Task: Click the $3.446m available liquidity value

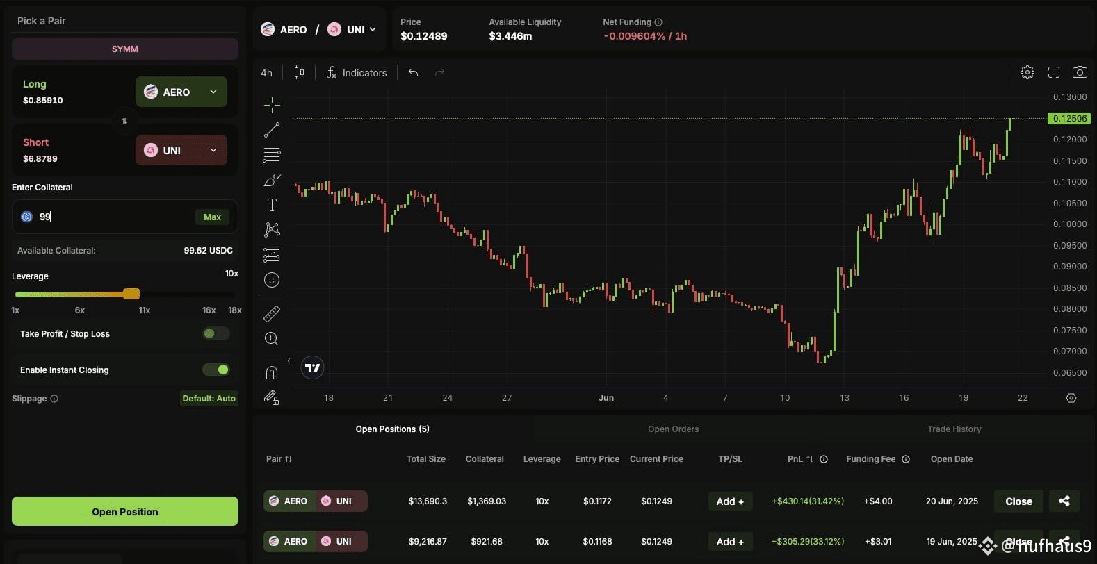Action: point(510,36)
